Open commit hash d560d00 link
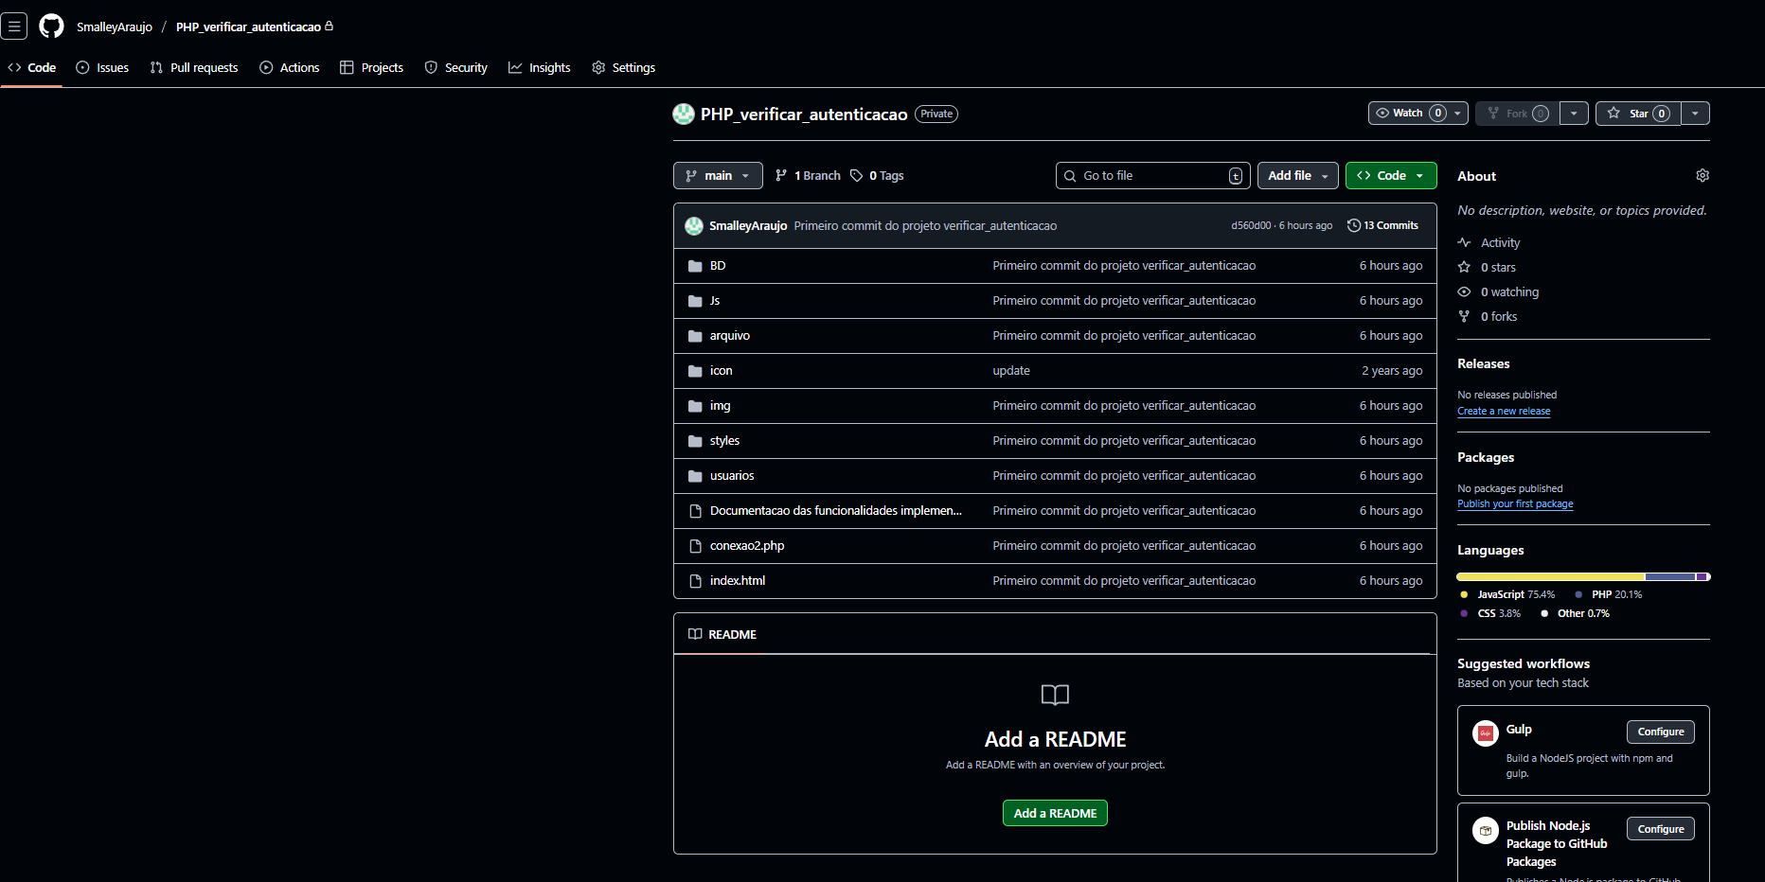Viewport: 1765px width, 882px height. 1251,226
